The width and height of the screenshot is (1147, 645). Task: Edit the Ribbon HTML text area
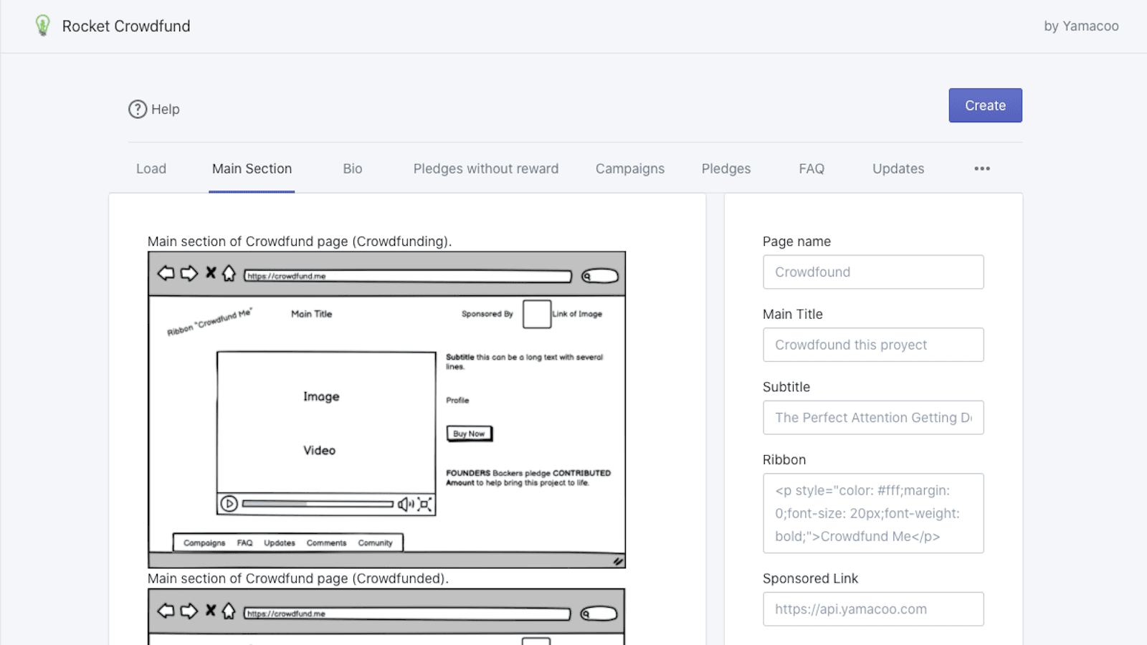click(872, 513)
